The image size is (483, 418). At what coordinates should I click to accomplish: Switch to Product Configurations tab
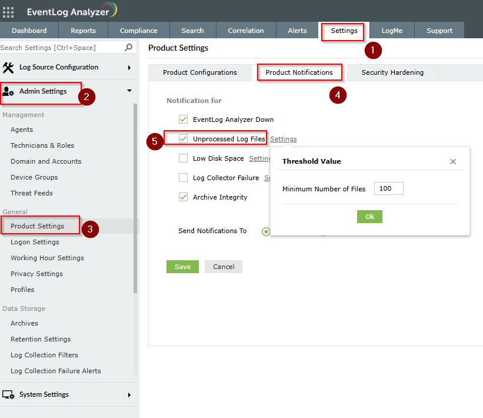[200, 72]
